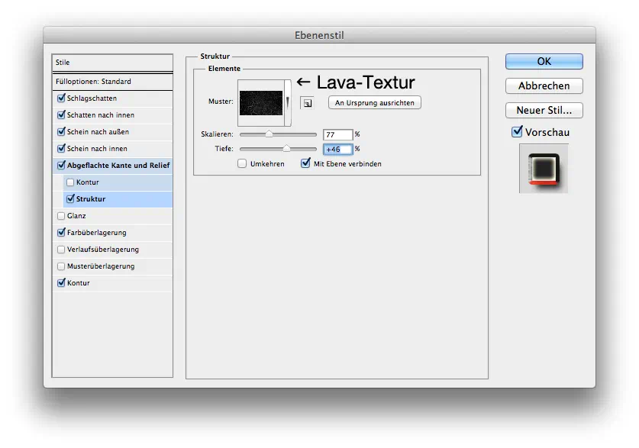Enable the Glanz effect

[61, 216]
